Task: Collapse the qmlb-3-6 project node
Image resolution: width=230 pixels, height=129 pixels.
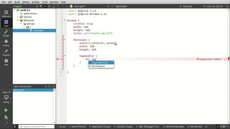Action: click(x=14, y=10)
